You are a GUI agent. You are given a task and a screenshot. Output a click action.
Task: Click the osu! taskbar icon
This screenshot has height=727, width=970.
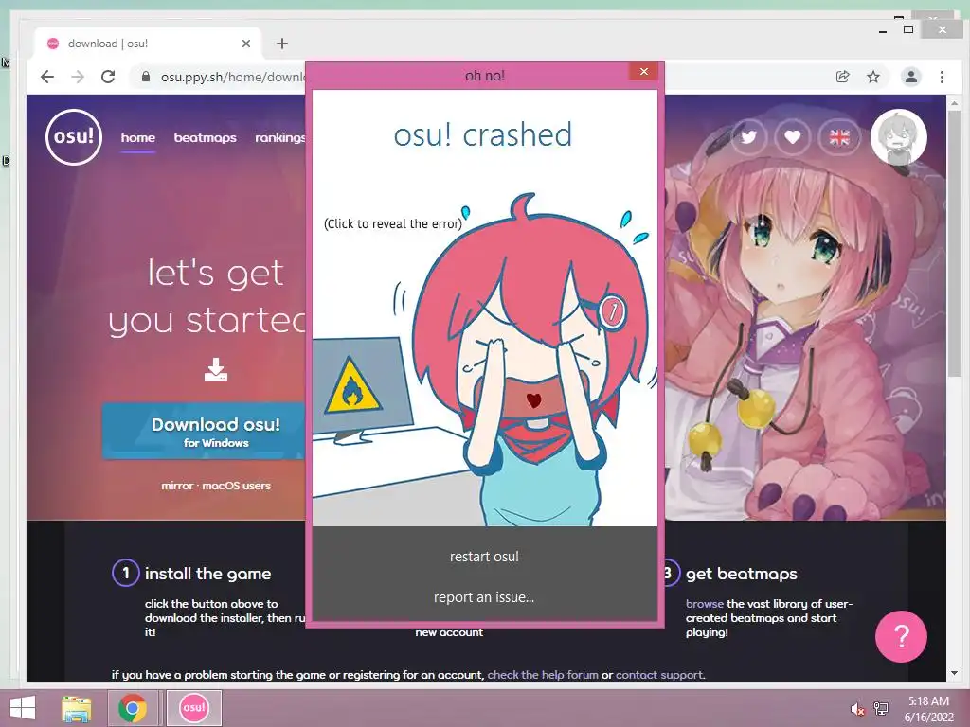pyautogui.click(x=193, y=708)
